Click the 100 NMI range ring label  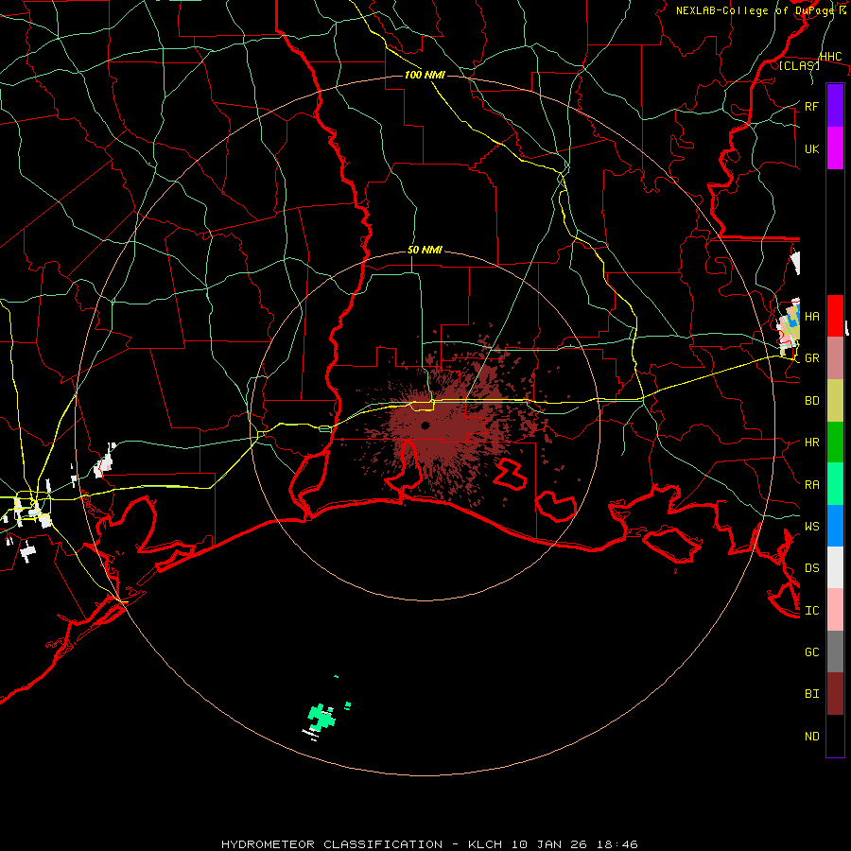point(425,75)
